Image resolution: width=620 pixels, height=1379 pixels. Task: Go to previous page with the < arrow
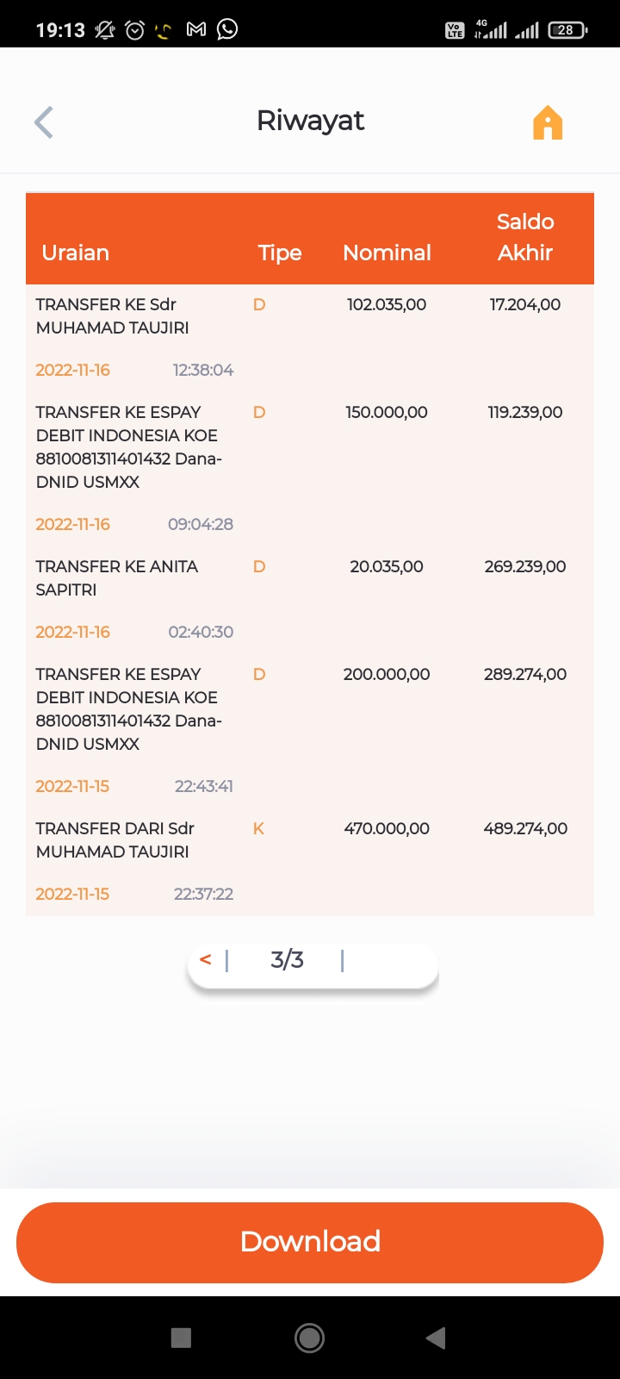(x=205, y=959)
